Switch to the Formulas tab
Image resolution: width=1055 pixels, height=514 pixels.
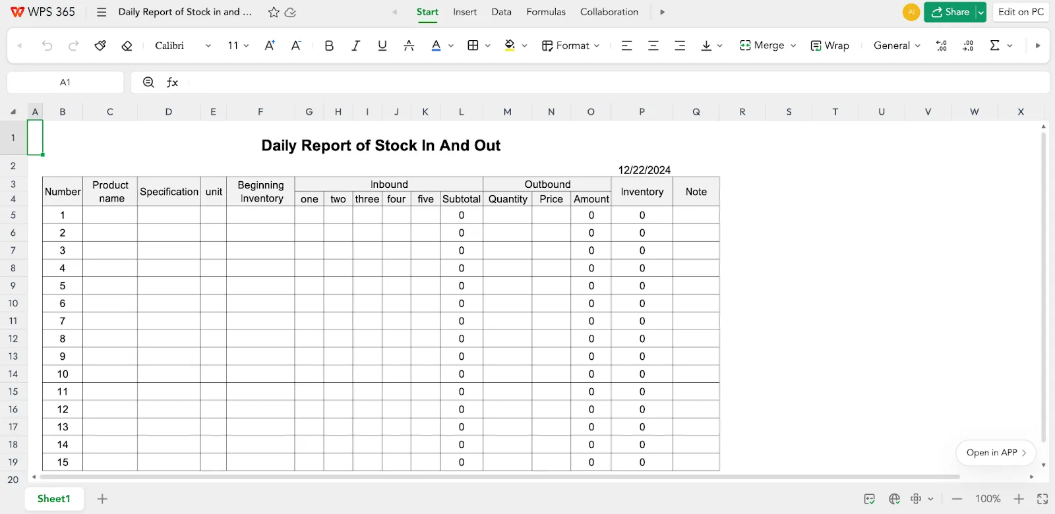pyautogui.click(x=546, y=12)
